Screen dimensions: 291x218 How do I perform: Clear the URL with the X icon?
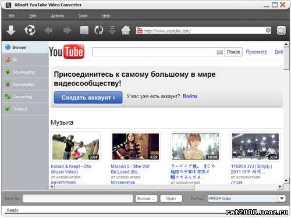268,30
